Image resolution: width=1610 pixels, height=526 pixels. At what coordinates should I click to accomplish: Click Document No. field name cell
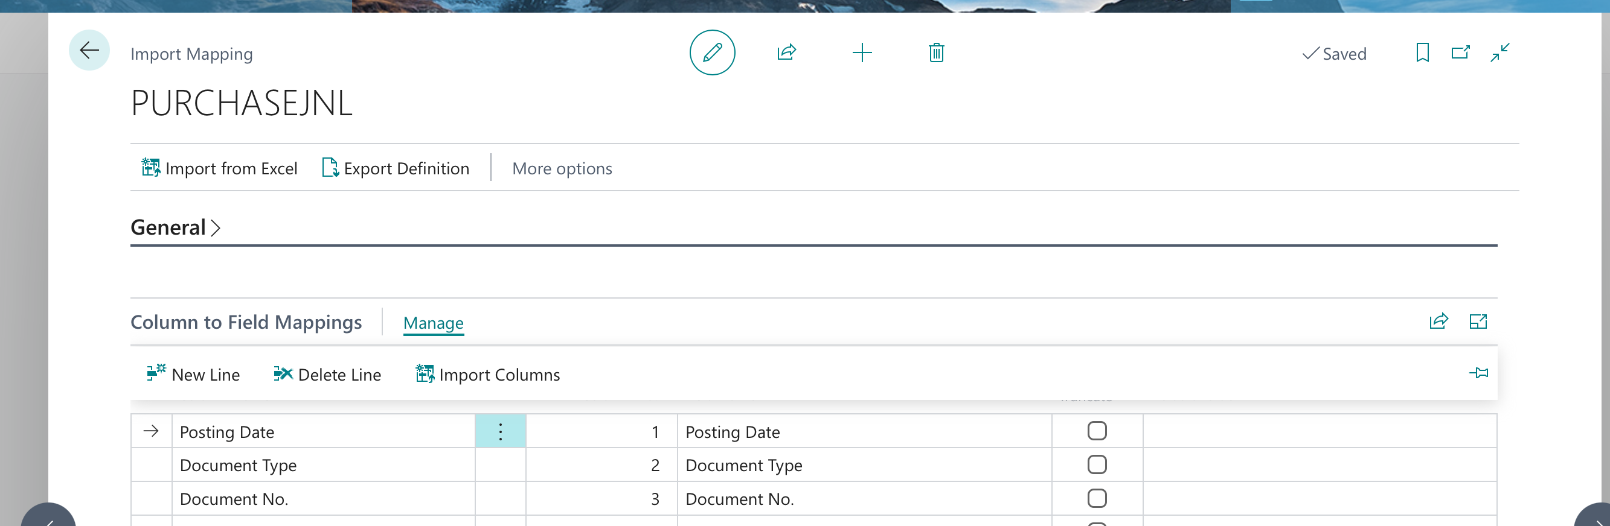[x=864, y=498]
